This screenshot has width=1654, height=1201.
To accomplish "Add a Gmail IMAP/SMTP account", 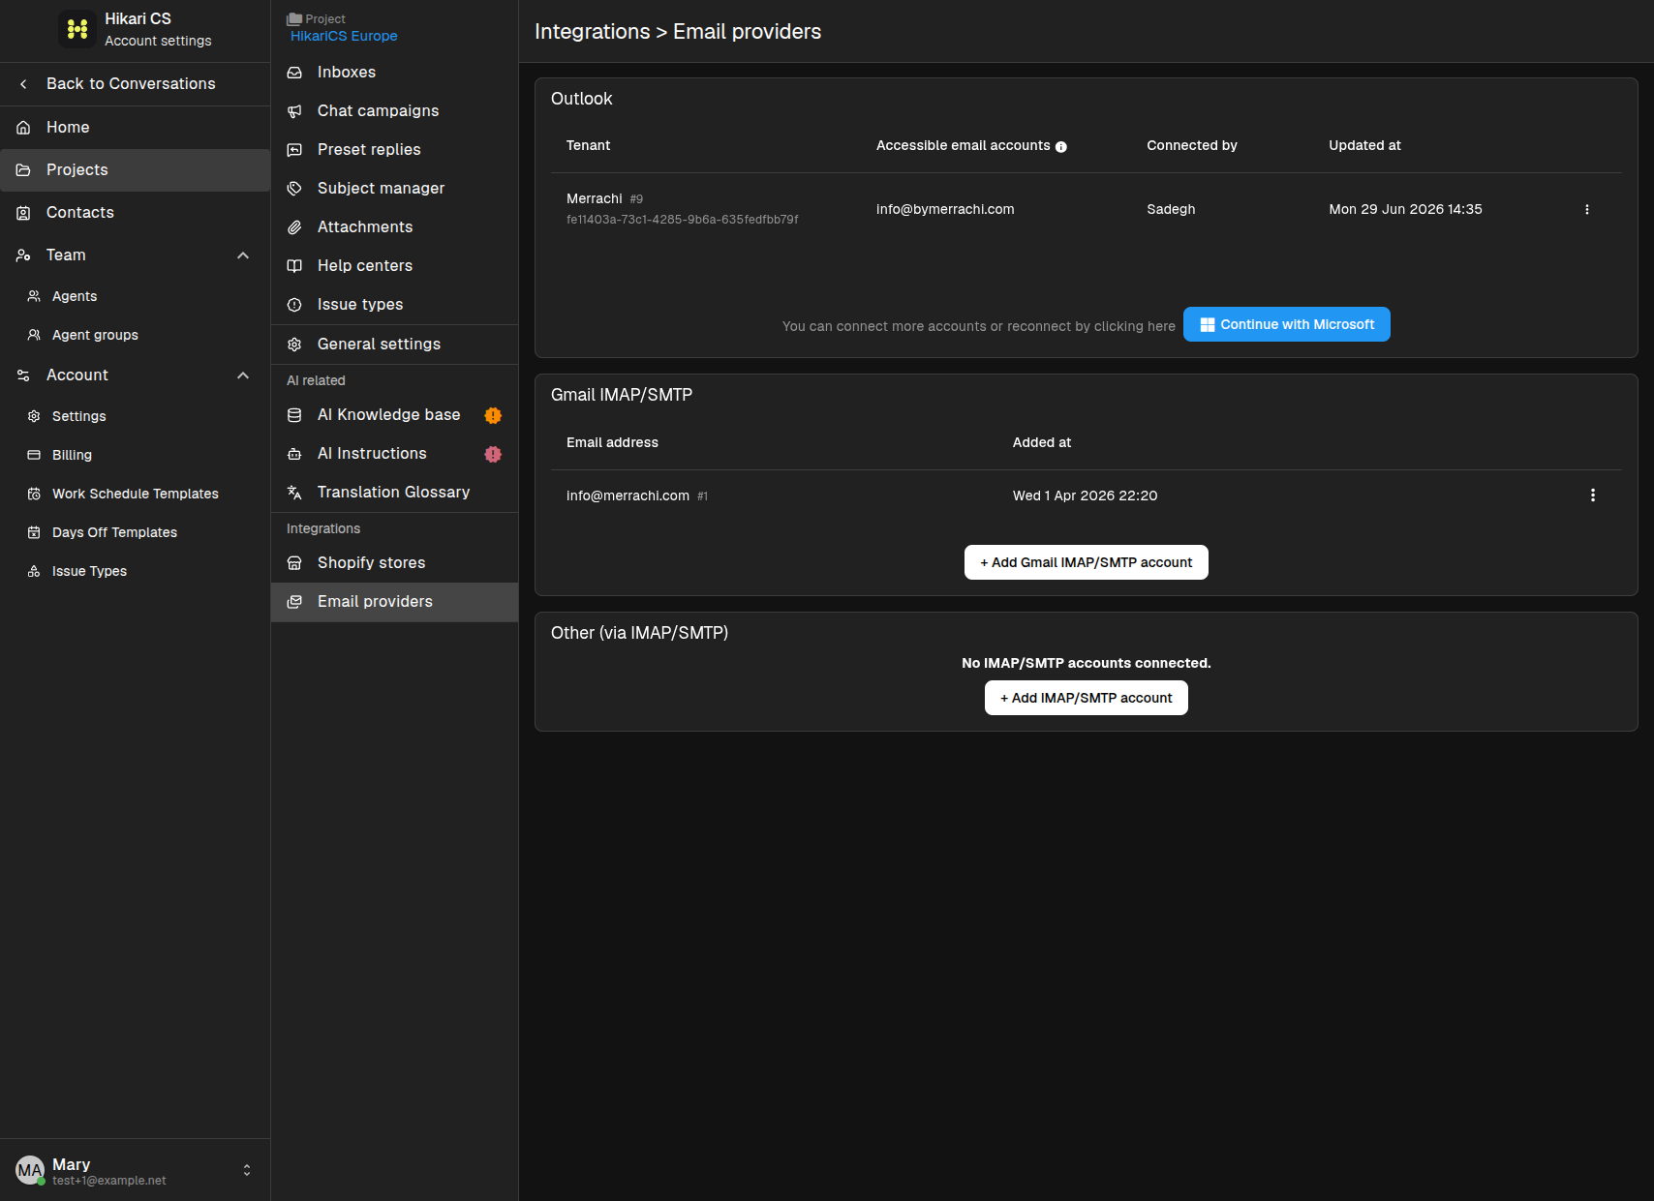I will point(1086,562).
